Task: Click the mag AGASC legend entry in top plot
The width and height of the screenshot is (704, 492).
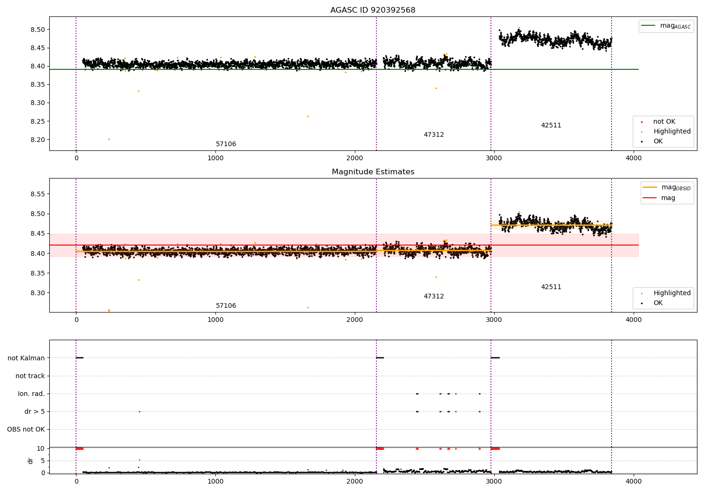Action: pyautogui.click(x=666, y=26)
